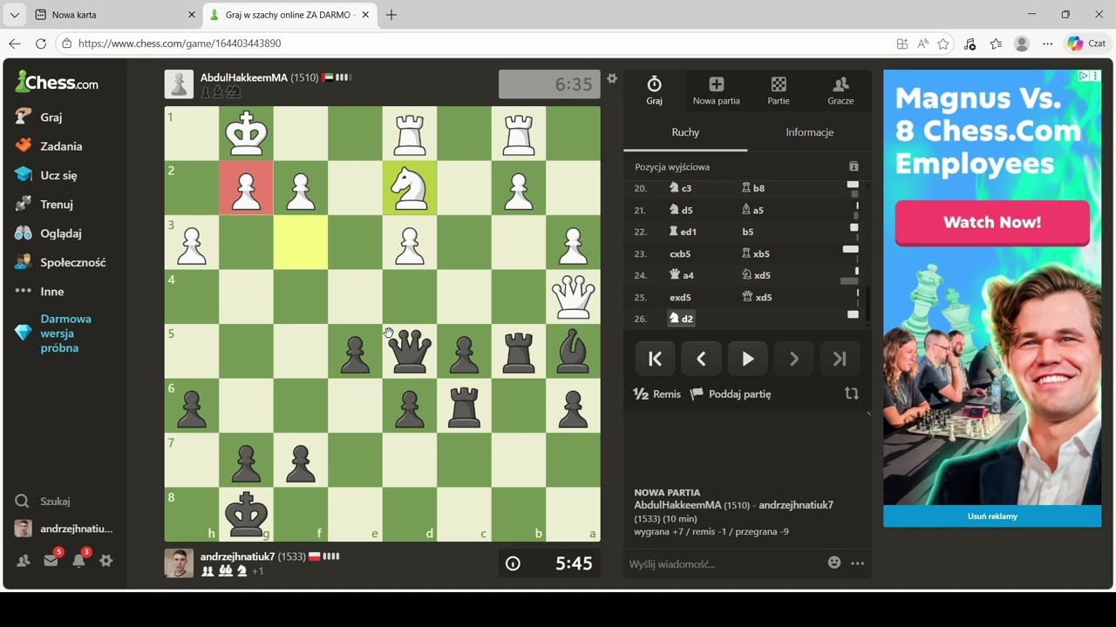Open AbdulHakkeemMA opponent profile name
The image size is (1116, 627).
tap(244, 78)
